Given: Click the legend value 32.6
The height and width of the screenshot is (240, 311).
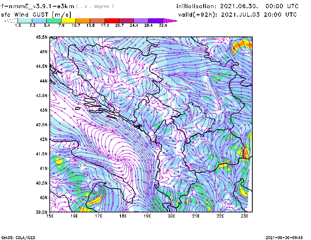Looking at the screenshot, I should [163, 25].
